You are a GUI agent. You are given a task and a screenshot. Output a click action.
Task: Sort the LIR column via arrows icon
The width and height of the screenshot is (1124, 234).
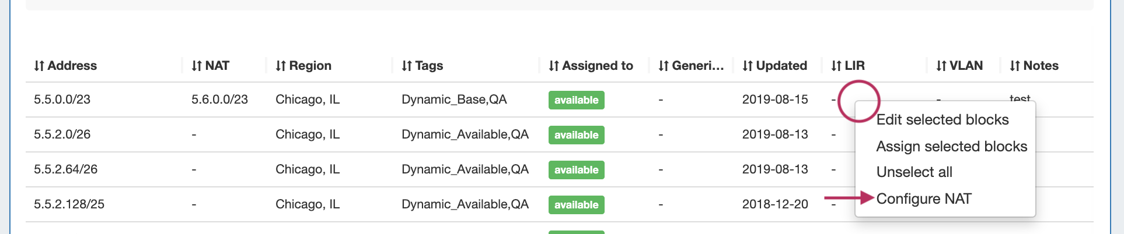836,66
